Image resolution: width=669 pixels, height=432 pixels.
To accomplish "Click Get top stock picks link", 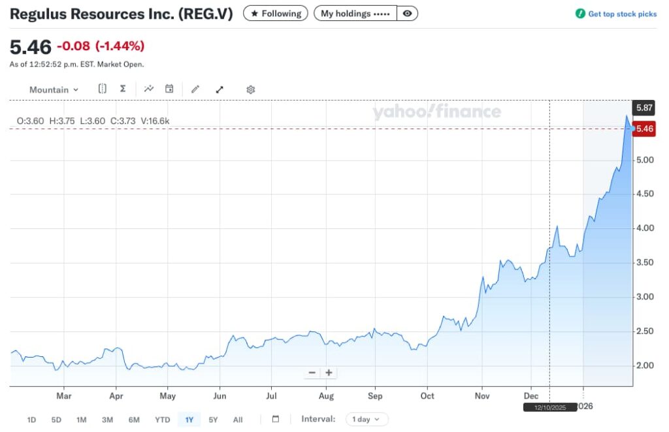I will 616,14.
